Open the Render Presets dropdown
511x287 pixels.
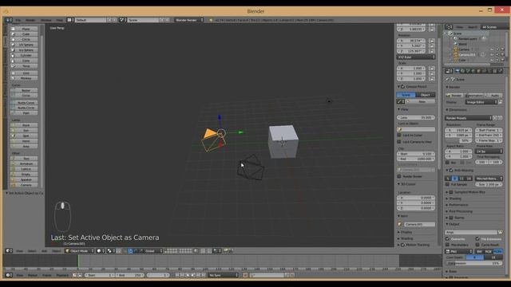(469, 118)
